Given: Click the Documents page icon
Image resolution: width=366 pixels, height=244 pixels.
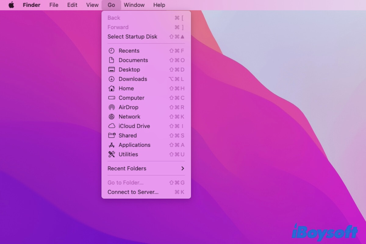Looking at the screenshot, I should [112, 60].
